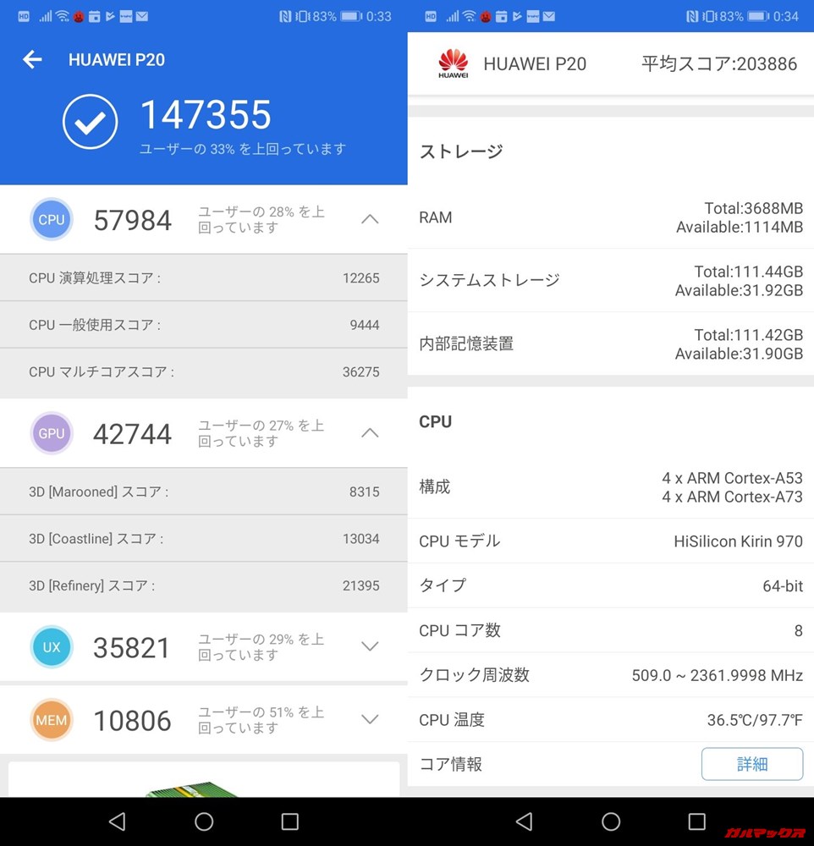This screenshot has width=814, height=846.
Task: Click the green checkmark above the total score
Action: [91, 121]
